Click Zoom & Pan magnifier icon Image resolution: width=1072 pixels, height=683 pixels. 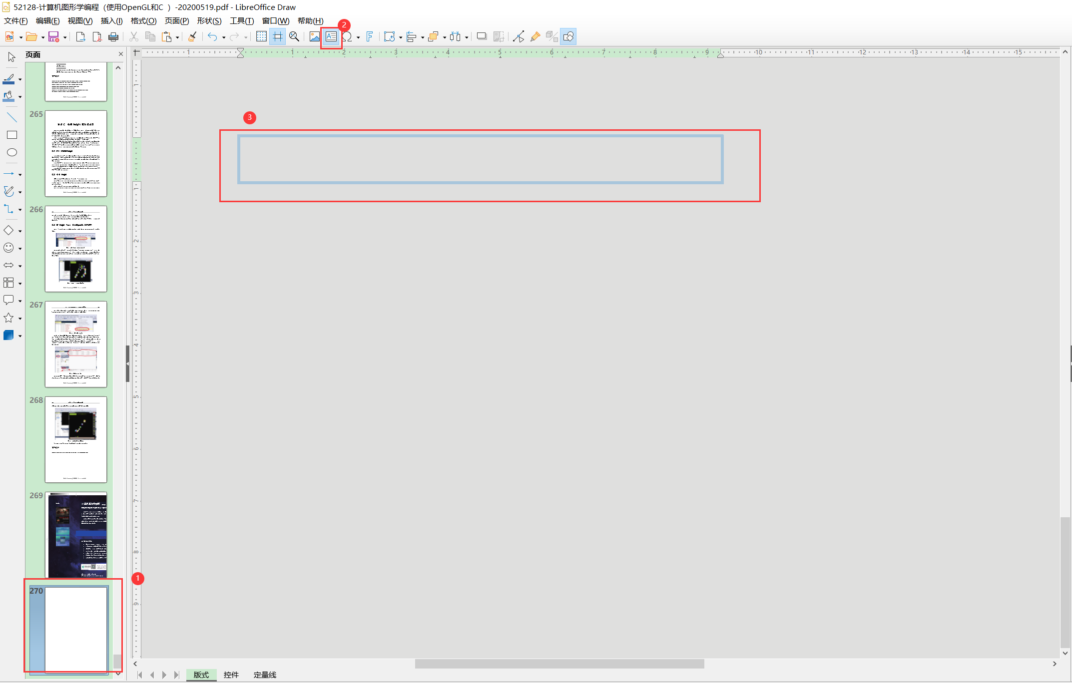pyautogui.click(x=294, y=36)
